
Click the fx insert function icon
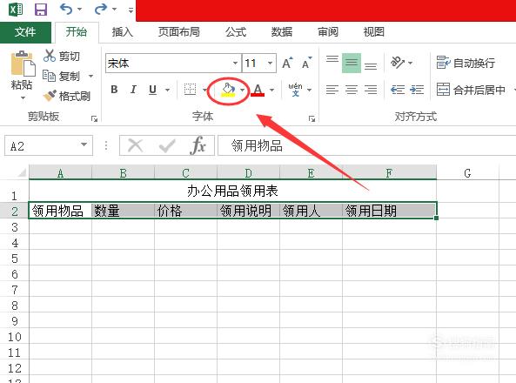pos(198,145)
